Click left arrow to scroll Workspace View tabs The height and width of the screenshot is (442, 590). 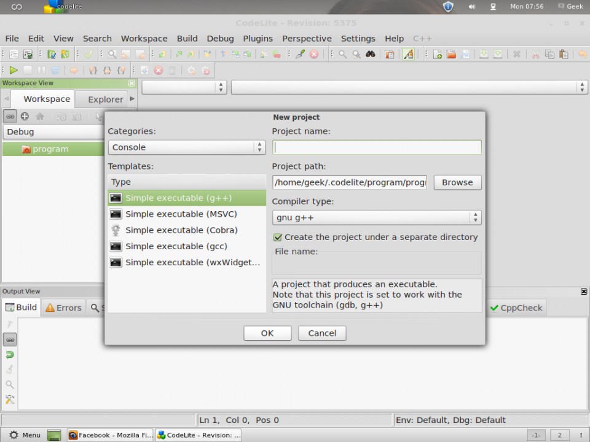(x=6, y=99)
